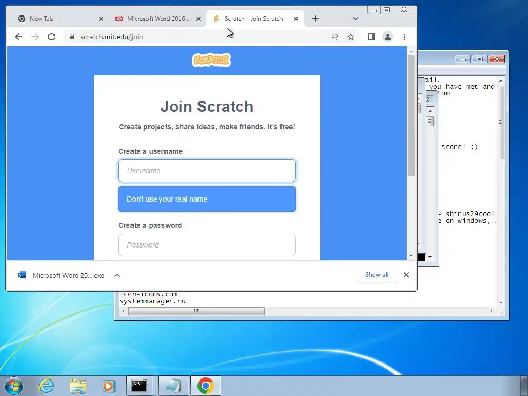Launch Internet Explorer from the taskbar
Viewport: 528px width, 396px height.
[46, 386]
